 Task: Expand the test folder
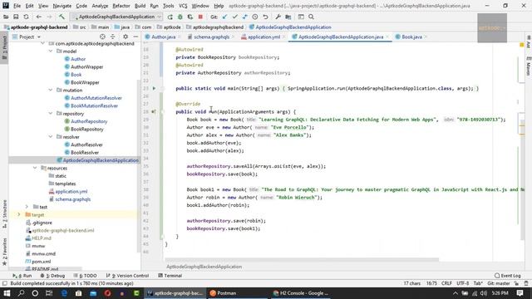tap(27, 207)
